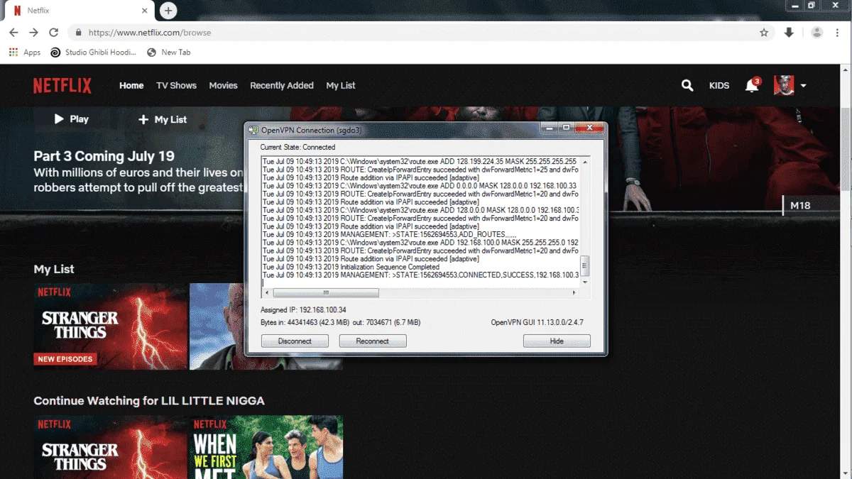Click the M18 maturity rating badge
The width and height of the screenshot is (852, 479).
(x=800, y=206)
